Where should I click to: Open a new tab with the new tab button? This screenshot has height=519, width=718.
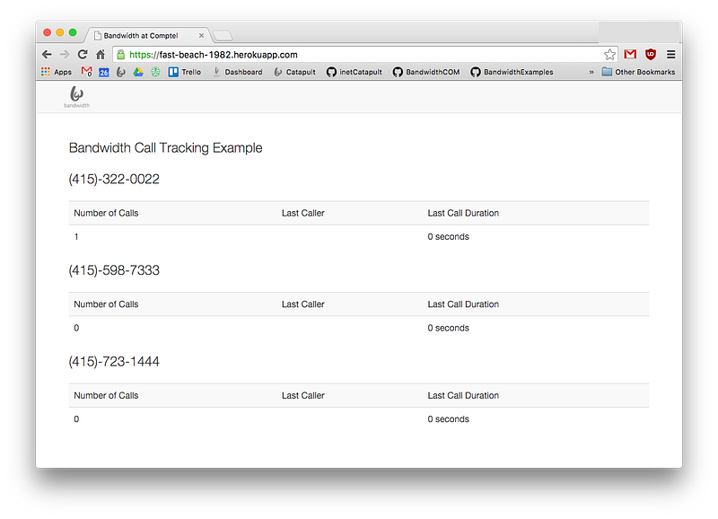pyautogui.click(x=223, y=36)
